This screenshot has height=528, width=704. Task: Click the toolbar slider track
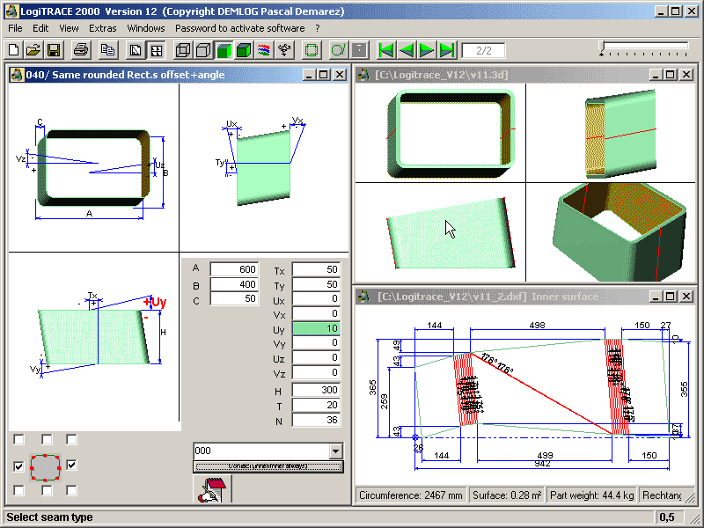(645, 45)
